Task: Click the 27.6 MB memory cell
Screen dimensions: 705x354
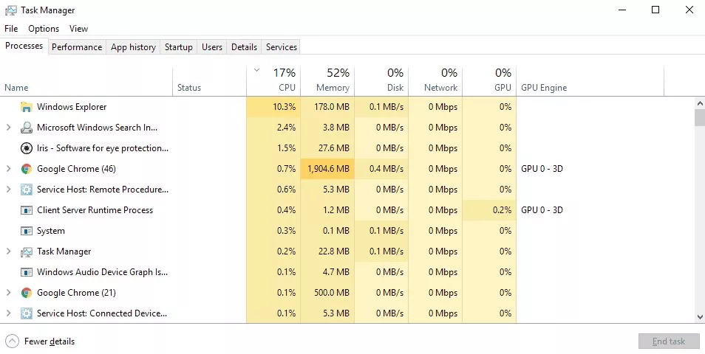Action: click(327, 148)
